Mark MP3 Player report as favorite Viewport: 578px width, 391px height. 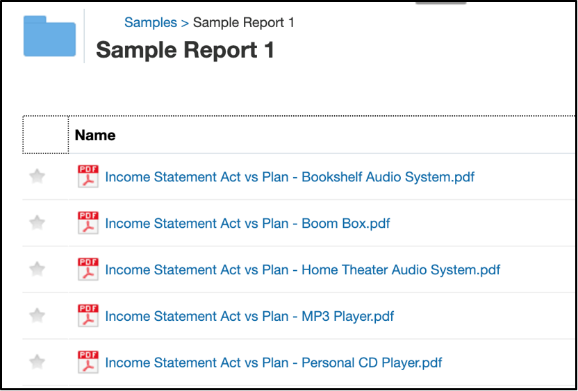tap(38, 316)
